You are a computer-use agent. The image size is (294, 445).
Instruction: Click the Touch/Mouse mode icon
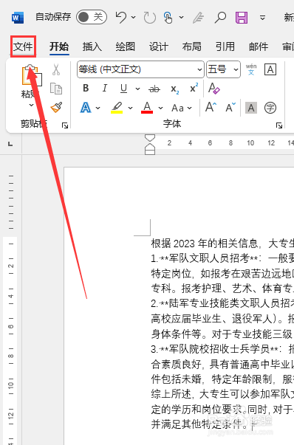click(x=168, y=18)
